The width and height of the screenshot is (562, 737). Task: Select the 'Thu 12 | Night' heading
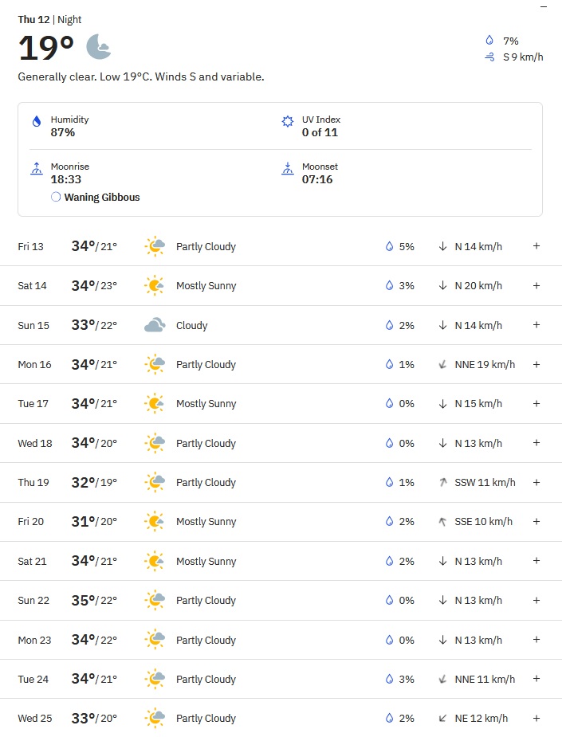pyautogui.click(x=49, y=20)
